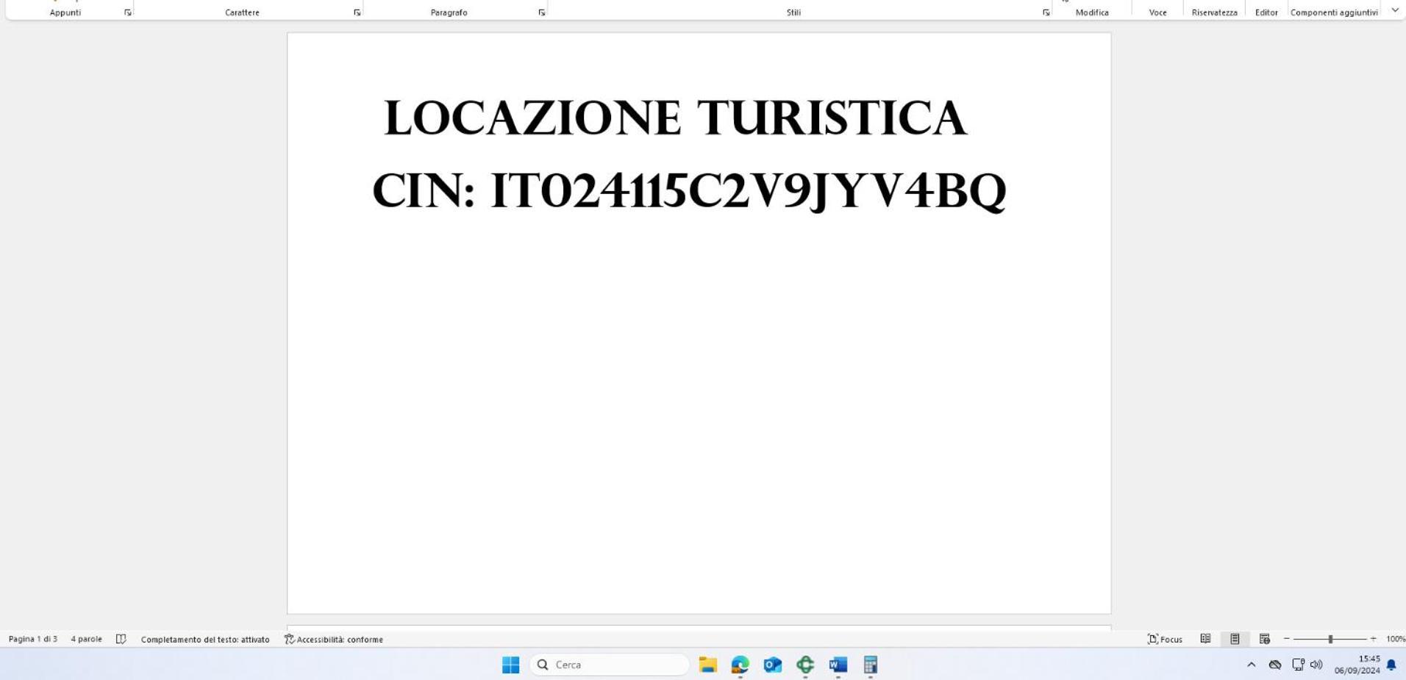Collapse the ribbon with the chevron

pyautogui.click(x=1395, y=10)
